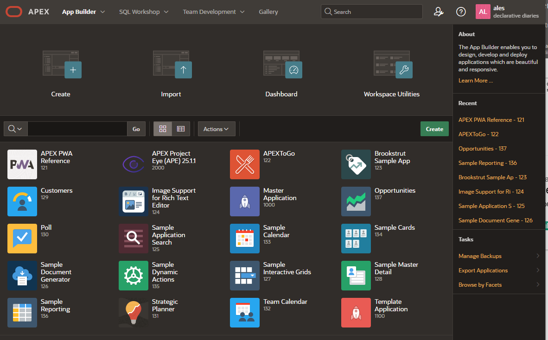Open the Master Application rocket icon

[x=245, y=201]
